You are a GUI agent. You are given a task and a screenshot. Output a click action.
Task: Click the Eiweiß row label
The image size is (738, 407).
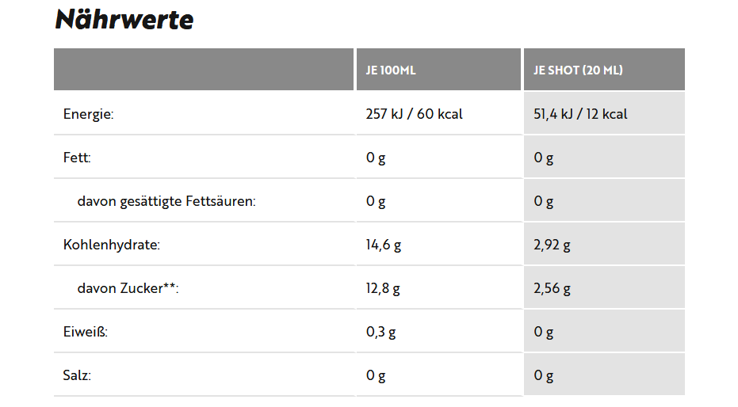(85, 332)
